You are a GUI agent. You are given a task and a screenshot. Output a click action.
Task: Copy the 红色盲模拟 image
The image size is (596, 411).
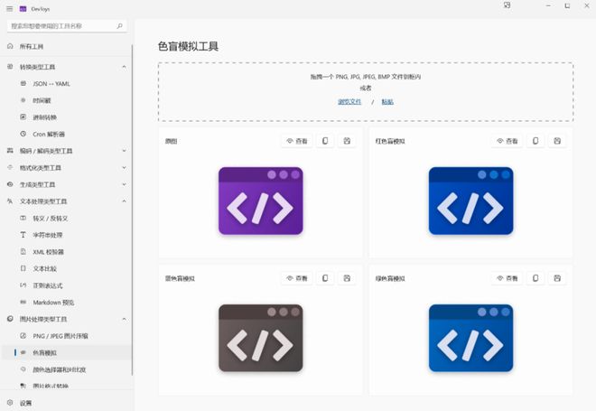pos(535,141)
